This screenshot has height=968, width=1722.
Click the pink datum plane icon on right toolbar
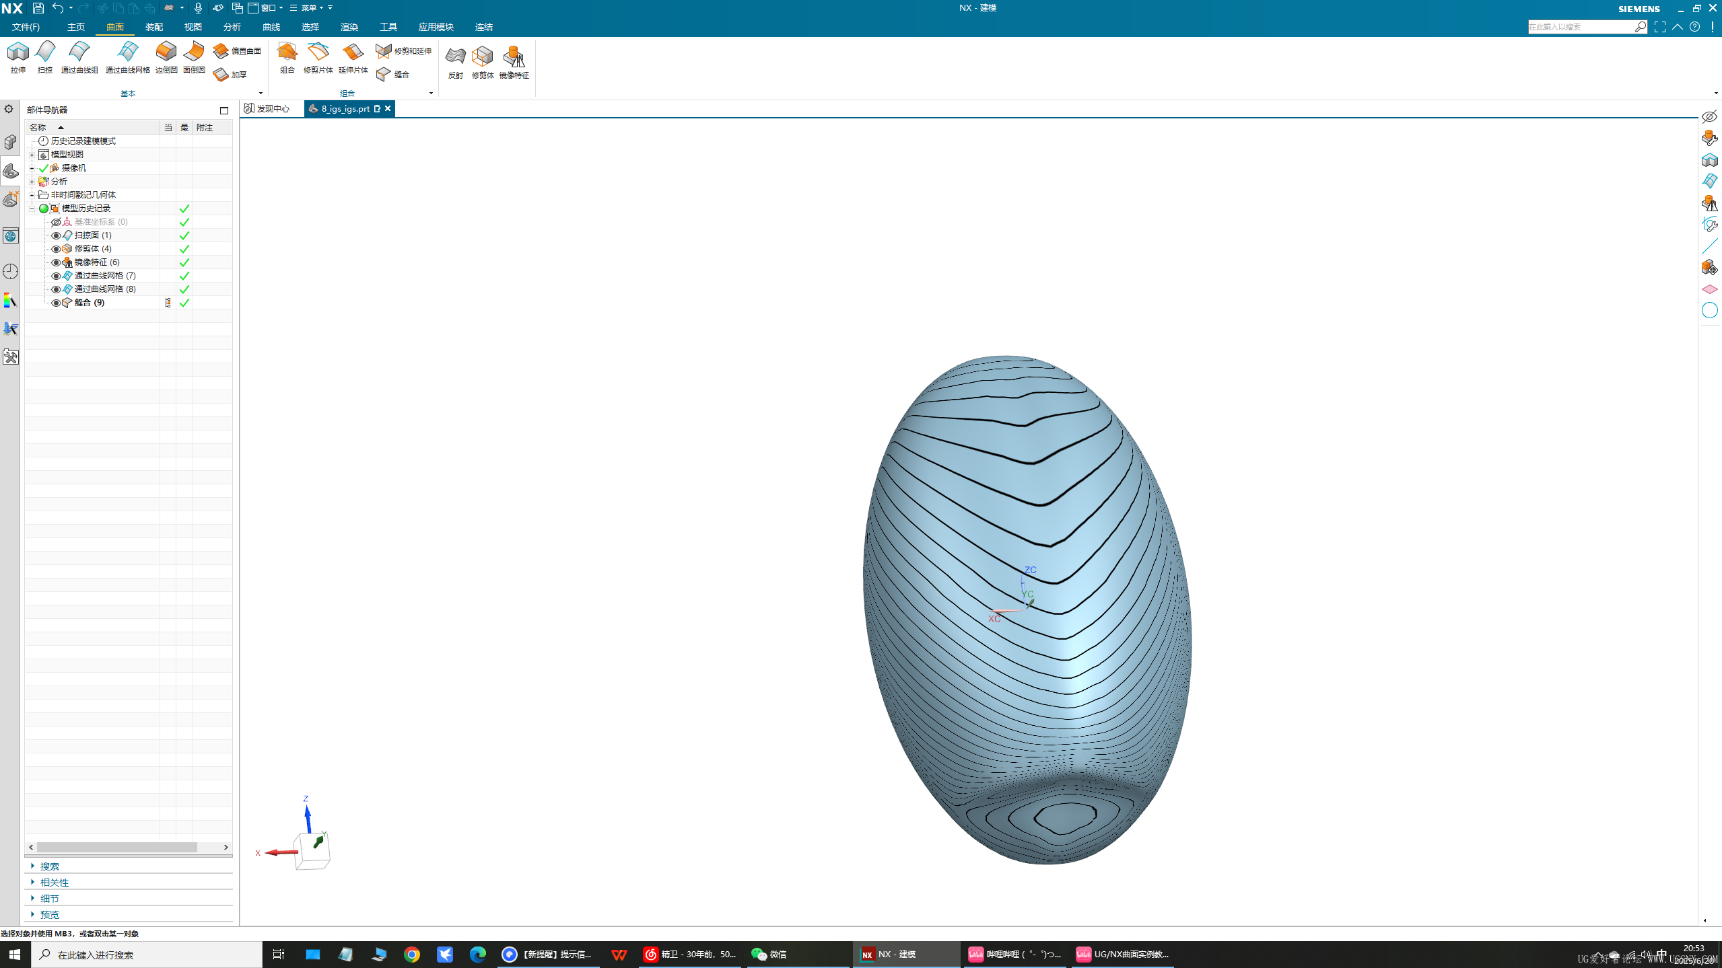point(1709,289)
